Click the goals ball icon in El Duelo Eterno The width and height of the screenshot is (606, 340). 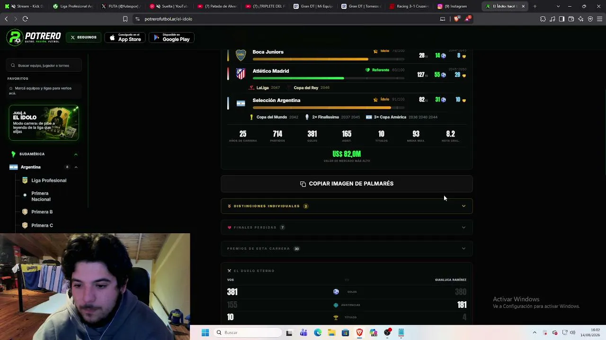336,292
